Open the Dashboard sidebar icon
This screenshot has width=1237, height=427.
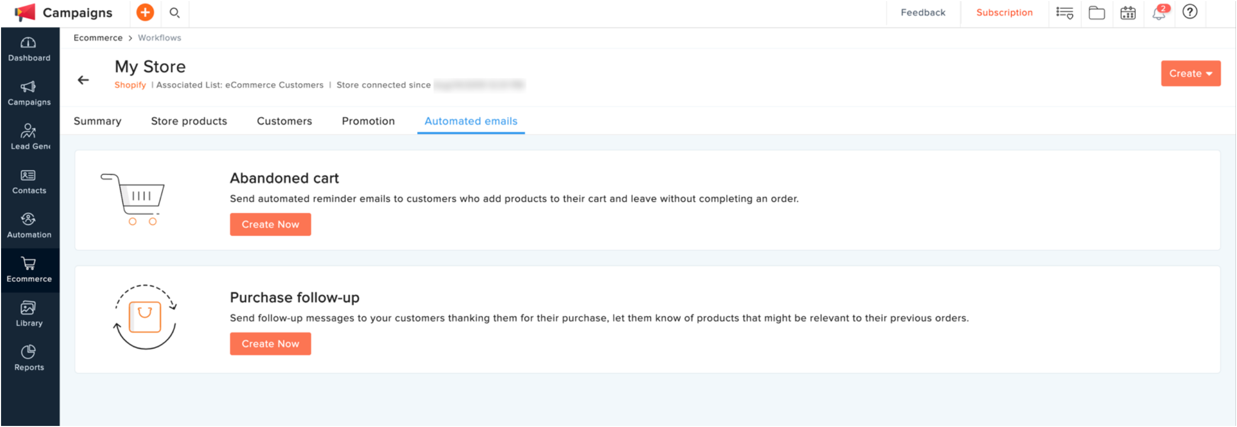[29, 49]
